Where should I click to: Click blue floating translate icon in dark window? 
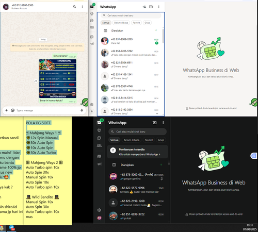254,156
